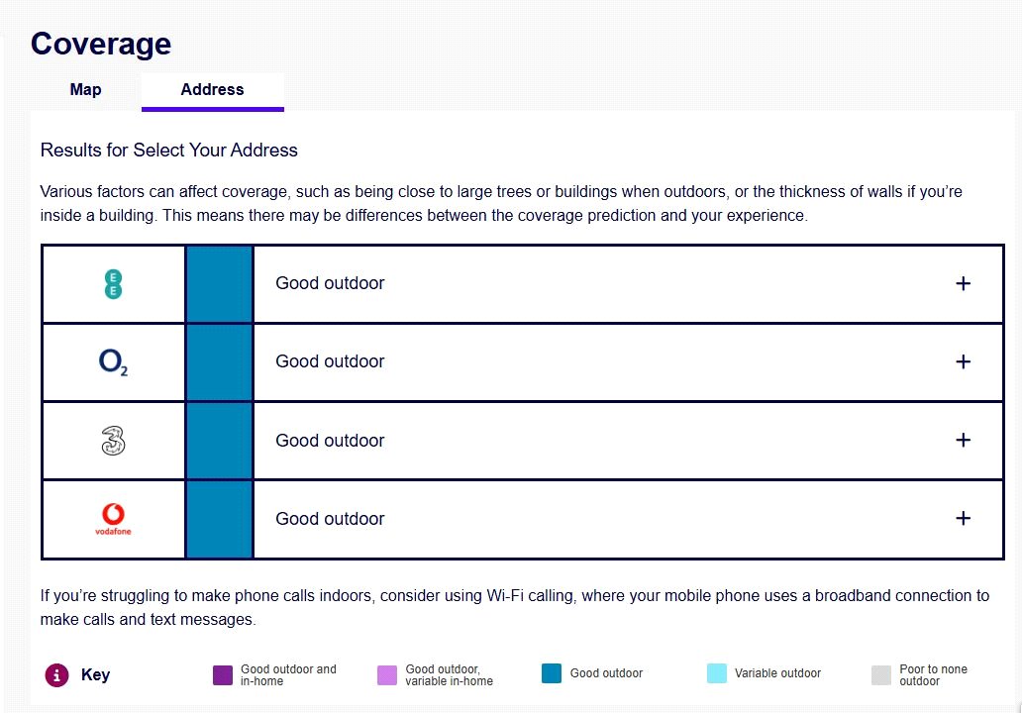
Task: Expand the O2 coverage details
Action: point(963,362)
